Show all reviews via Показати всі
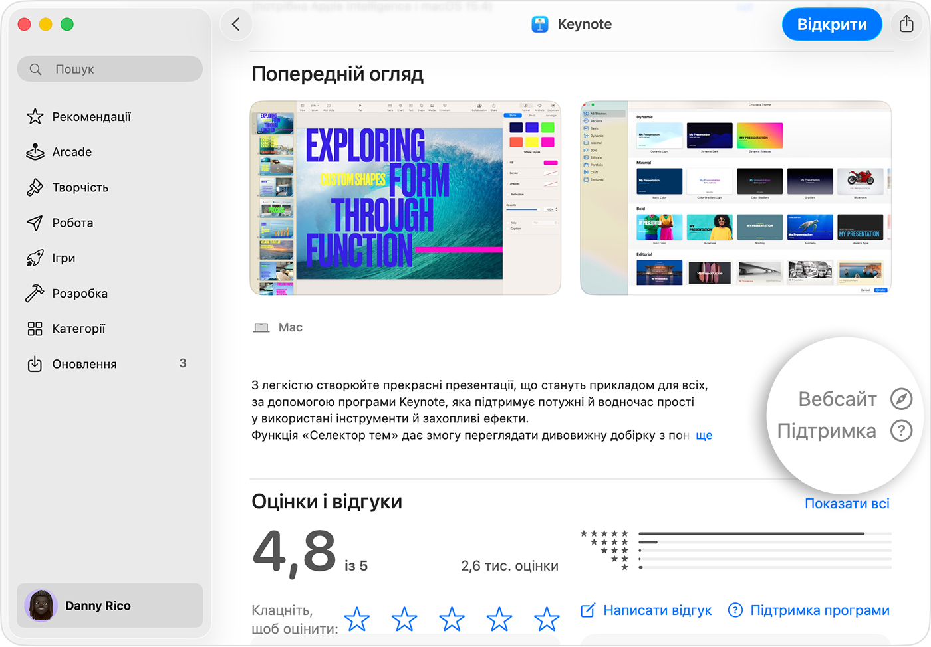This screenshot has height=647, width=931. [847, 503]
